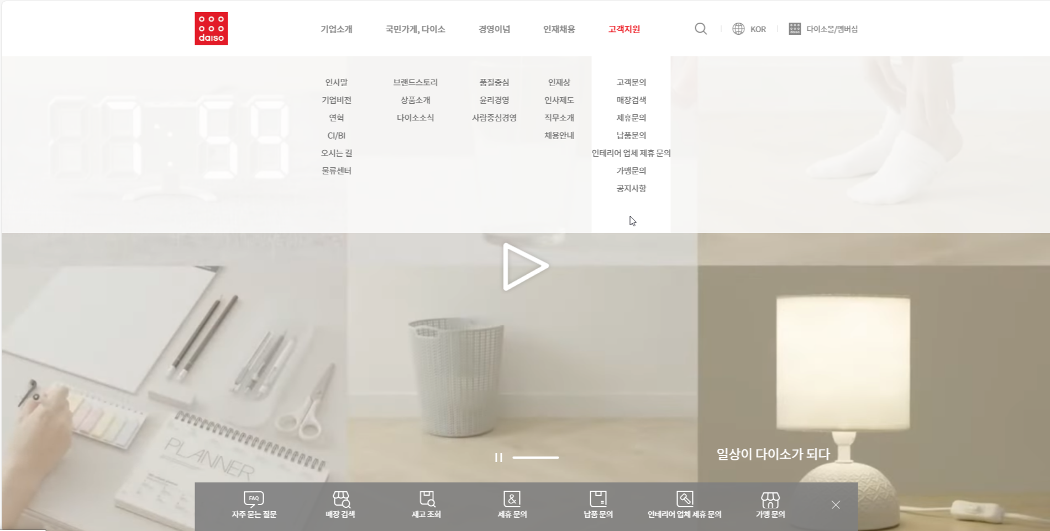The width and height of the screenshot is (1050, 531).
Task: Select 채용안내 submenu item
Action: 559,135
